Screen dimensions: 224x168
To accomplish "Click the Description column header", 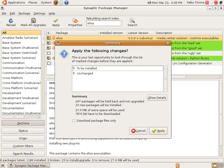I will point(189,33).
